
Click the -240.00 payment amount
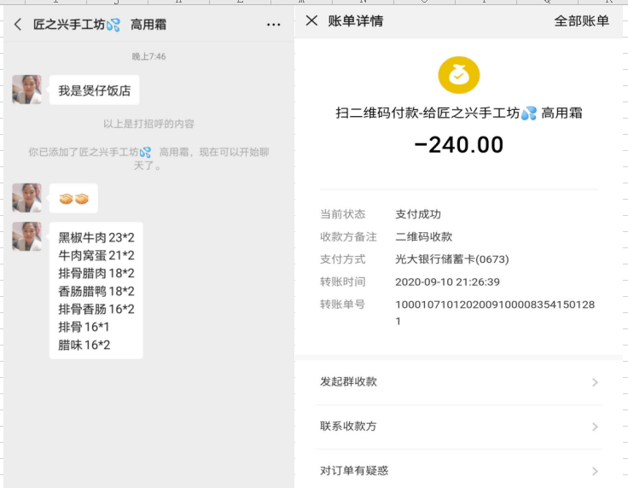coord(459,145)
